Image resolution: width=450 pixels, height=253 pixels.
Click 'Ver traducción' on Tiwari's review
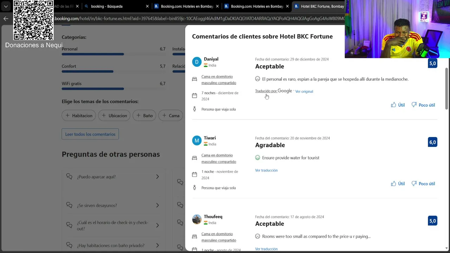[x=266, y=170]
